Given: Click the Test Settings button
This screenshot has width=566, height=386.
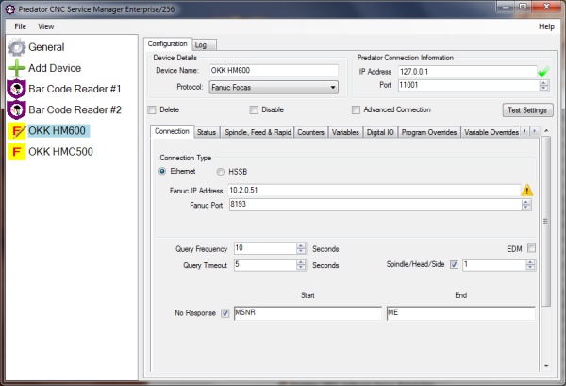Looking at the screenshot, I should click(x=526, y=109).
